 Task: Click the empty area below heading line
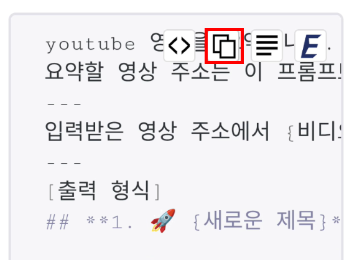pos(176,247)
